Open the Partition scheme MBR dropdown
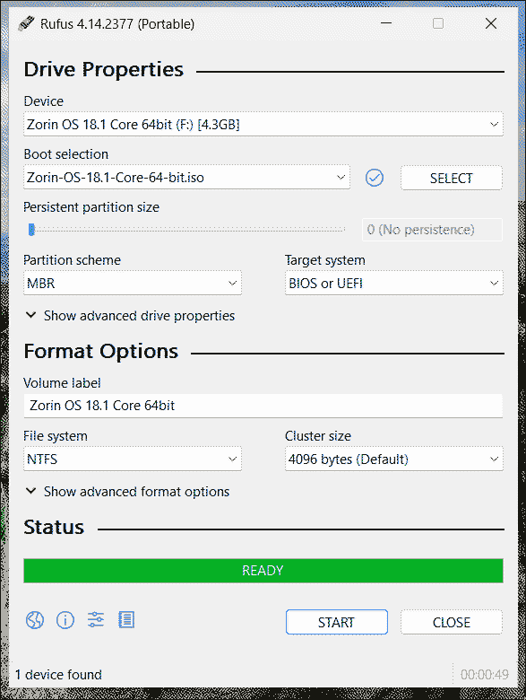This screenshot has height=700, width=526. coord(133,283)
